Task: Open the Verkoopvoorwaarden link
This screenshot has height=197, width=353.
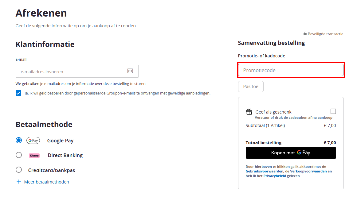Action: point(308,171)
